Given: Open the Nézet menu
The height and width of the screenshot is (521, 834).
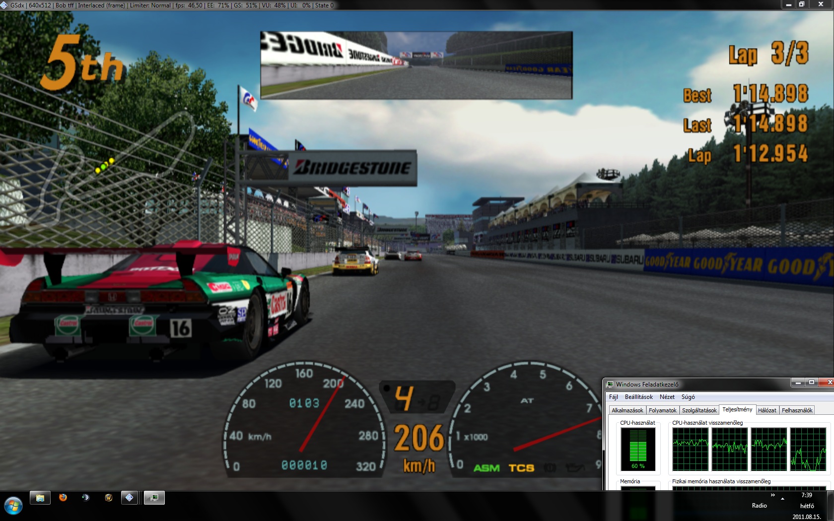Looking at the screenshot, I should click(667, 397).
